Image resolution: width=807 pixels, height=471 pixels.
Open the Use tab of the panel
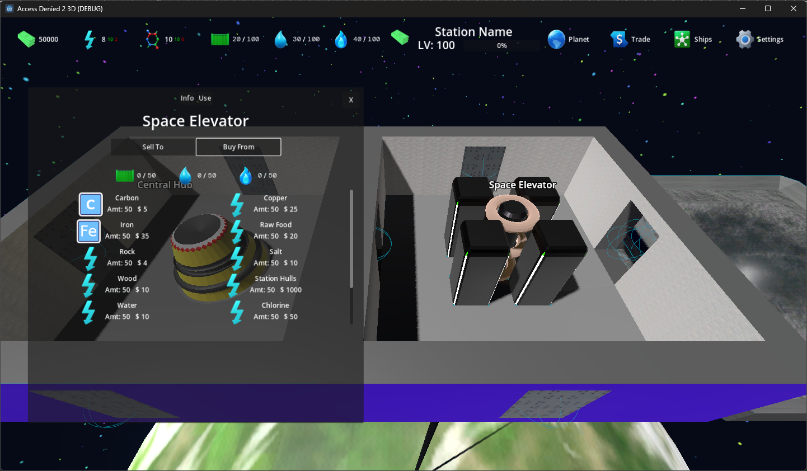point(205,98)
